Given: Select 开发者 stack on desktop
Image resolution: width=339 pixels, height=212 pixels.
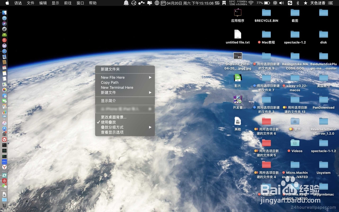Looking at the screenshot, I should 238,102.
